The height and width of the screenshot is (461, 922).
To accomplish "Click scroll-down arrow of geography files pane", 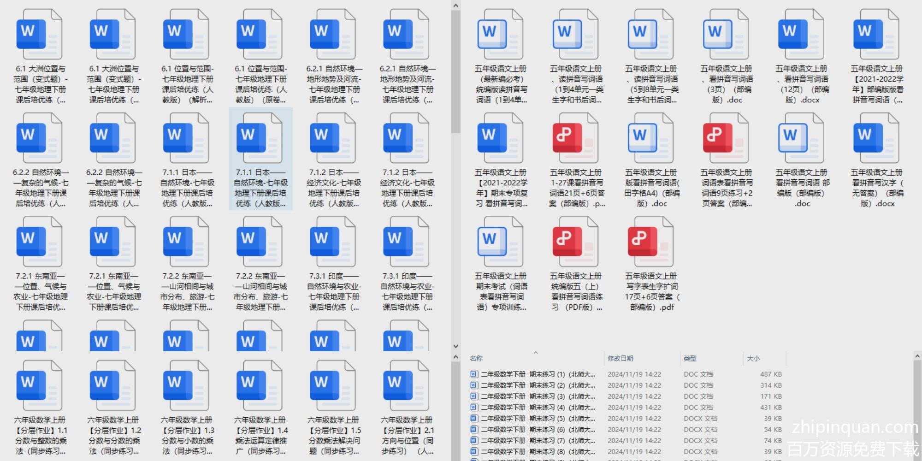I will (x=455, y=346).
